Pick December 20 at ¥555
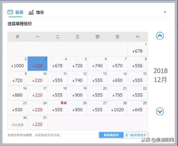The width and height of the screenshot is (178, 146). click(x=97, y=93)
